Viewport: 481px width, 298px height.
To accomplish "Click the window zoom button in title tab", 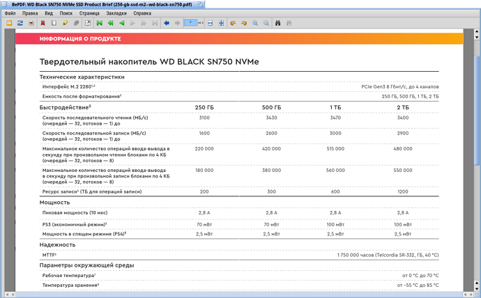I will tap(200, 5).
